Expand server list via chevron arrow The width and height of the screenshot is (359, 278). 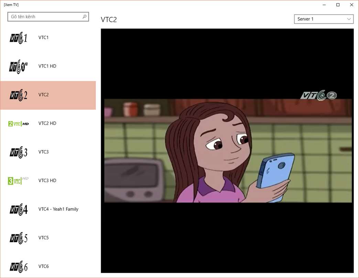(349, 19)
